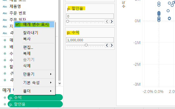Click the data pane scrollbar down arrow
This screenshot has width=175, height=109.
60,83
